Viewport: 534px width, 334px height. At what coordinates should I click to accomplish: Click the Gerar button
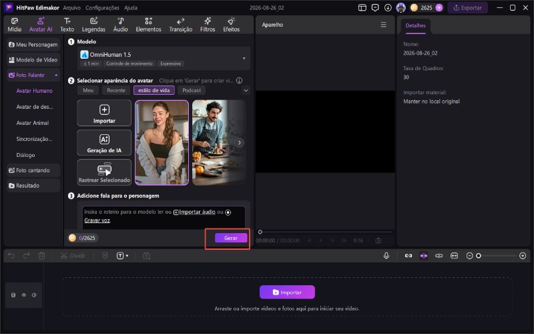[231, 238]
